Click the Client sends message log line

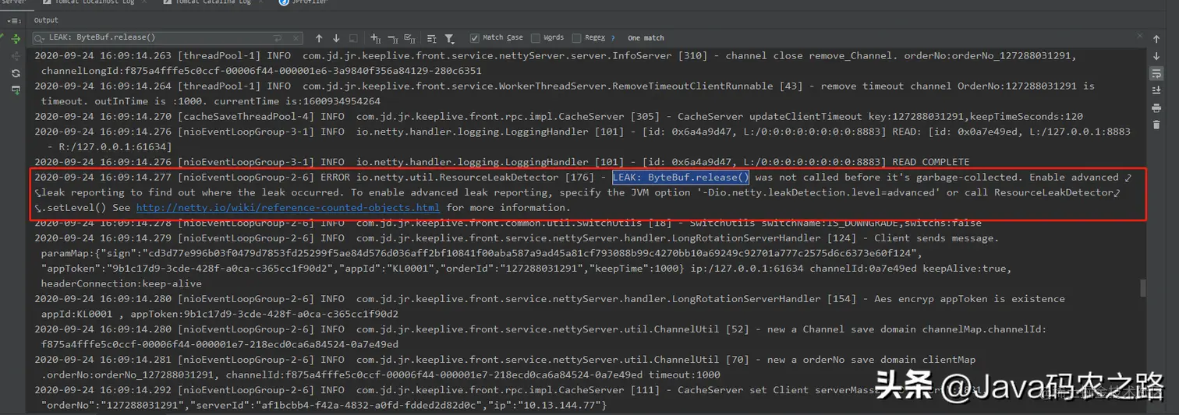(x=516, y=238)
